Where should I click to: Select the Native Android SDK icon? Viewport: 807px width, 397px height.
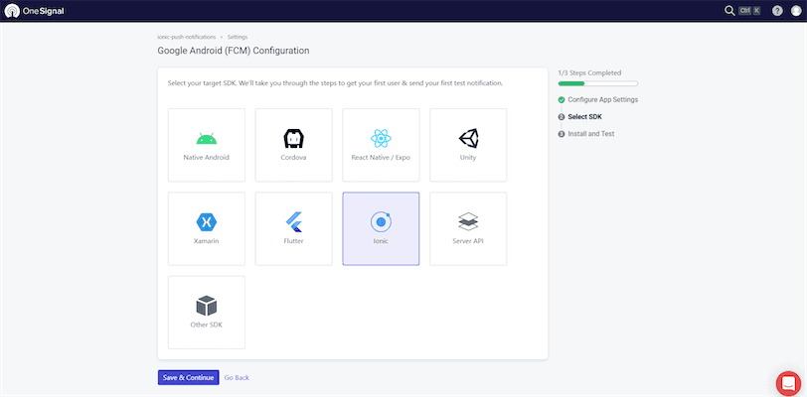(x=207, y=138)
